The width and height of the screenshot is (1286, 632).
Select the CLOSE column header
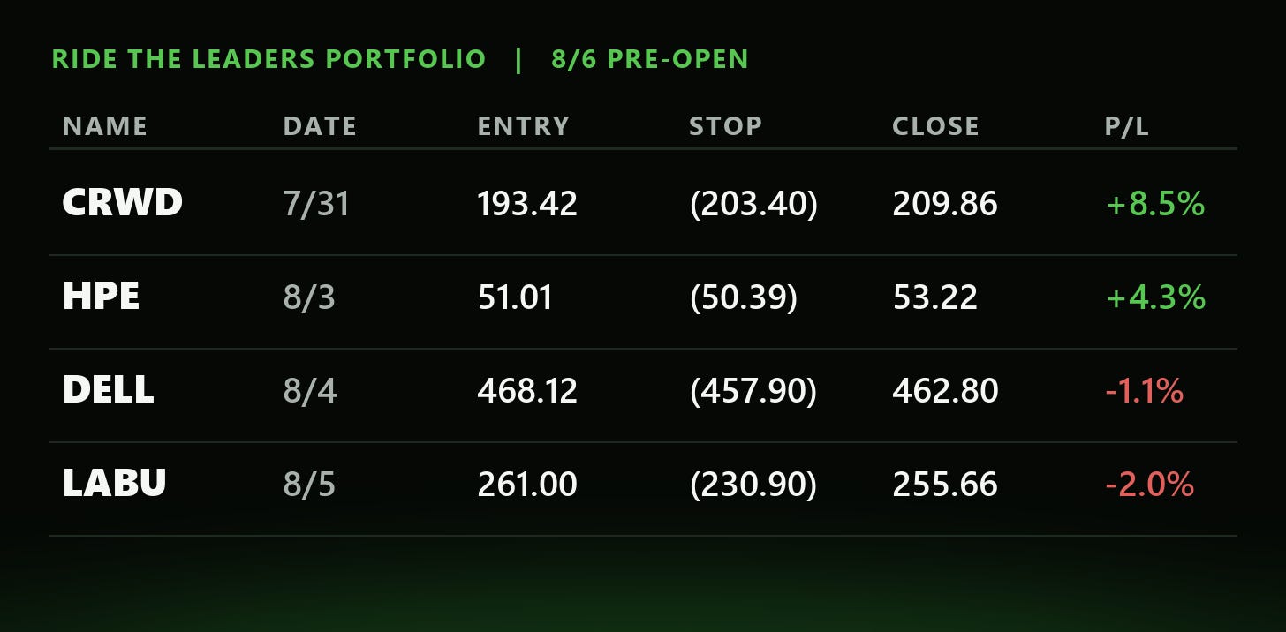tap(935, 126)
